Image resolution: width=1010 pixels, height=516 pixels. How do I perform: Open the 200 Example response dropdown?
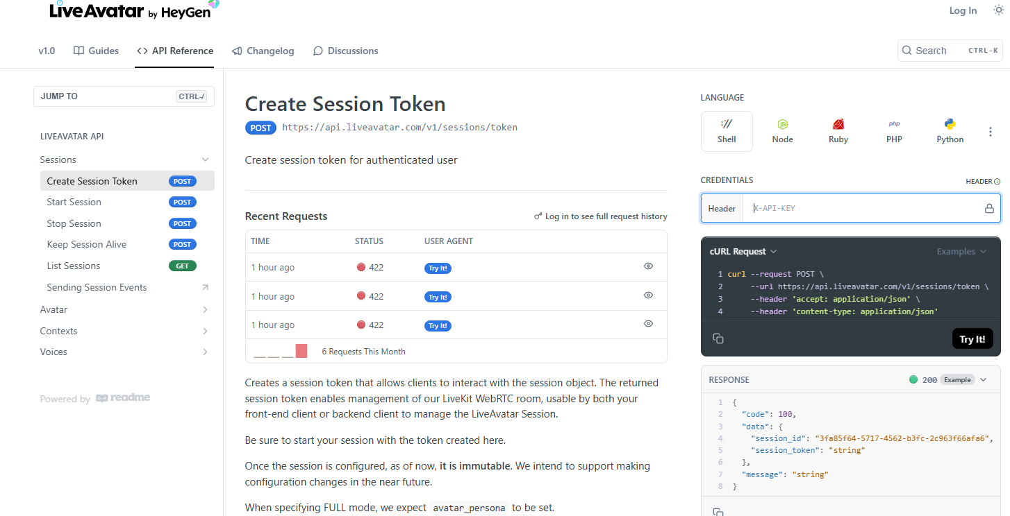tap(948, 379)
